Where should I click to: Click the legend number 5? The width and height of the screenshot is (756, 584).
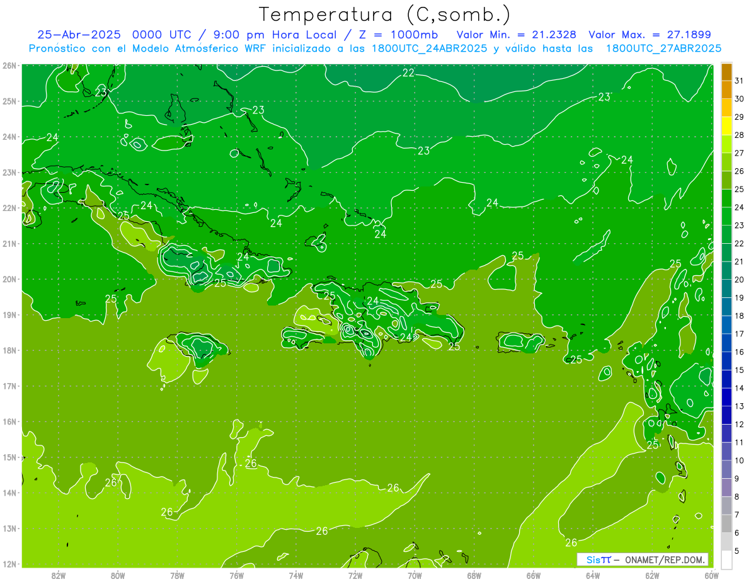(x=737, y=551)
